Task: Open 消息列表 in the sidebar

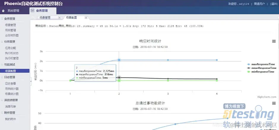Action: click(x=10, y=107)
